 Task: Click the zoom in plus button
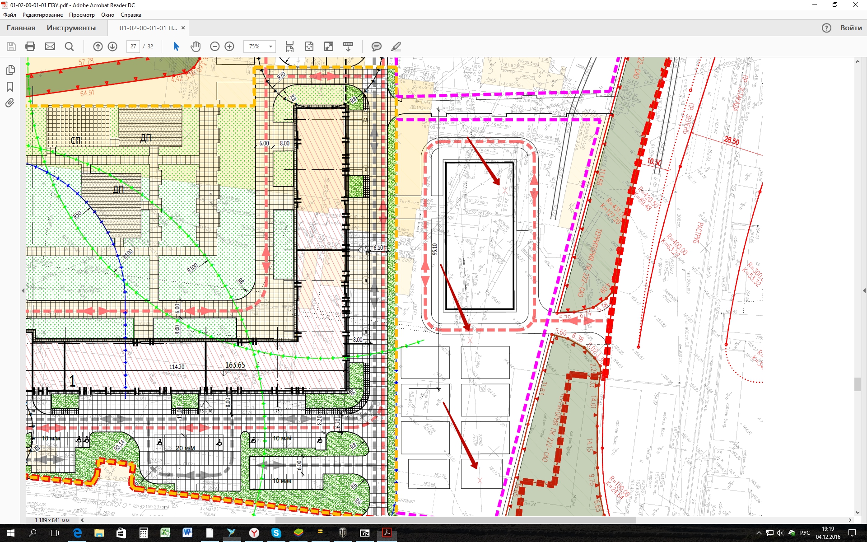pos(229,47)
